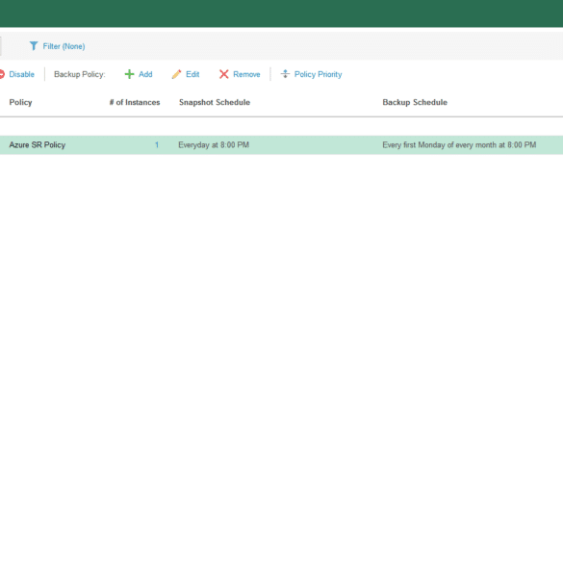Click the Policy Priority arrows icon
Screen dimensions: 563x563
pyautogui.click(x=285, y=74)
